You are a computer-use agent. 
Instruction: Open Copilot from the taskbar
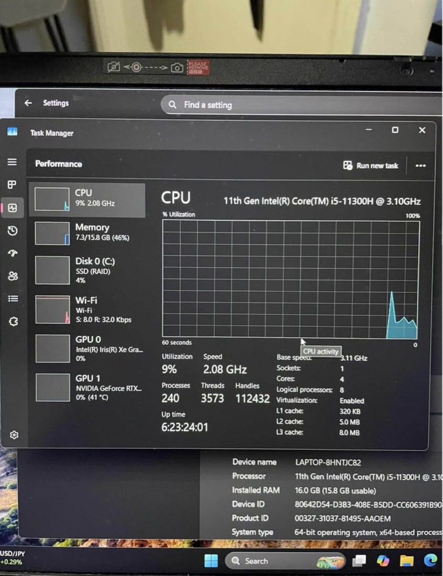click(383, 561)
